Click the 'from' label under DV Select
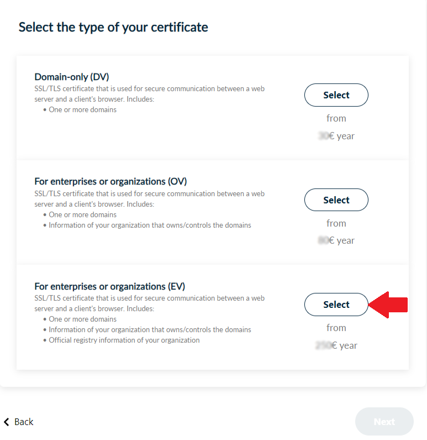This screenshot has height=440, width=427. click(336, 118)
